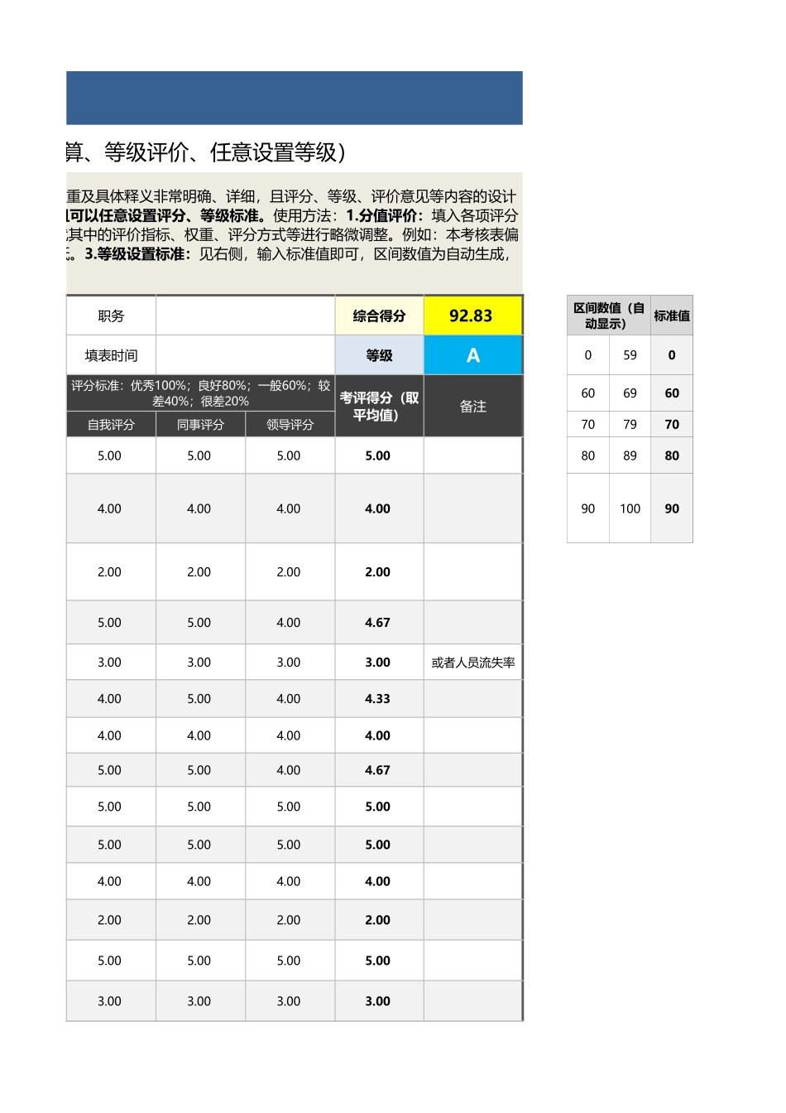Select the 自我评分 column header
The image size is (786, 1113).
(111, 425)
